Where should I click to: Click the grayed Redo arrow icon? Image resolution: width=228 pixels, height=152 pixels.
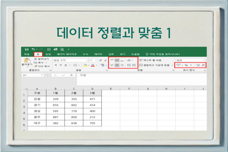coord(41,49)
